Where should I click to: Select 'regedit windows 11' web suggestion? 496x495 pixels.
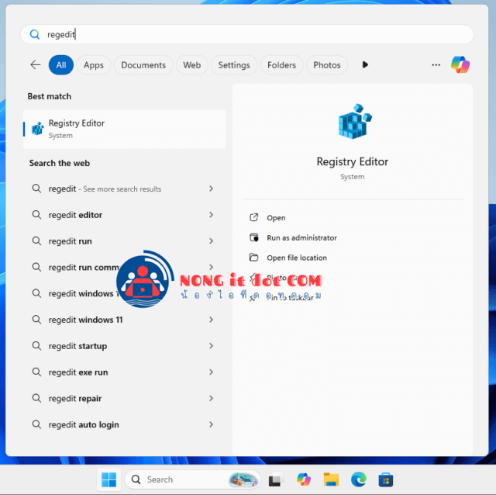tap(124, 320)
